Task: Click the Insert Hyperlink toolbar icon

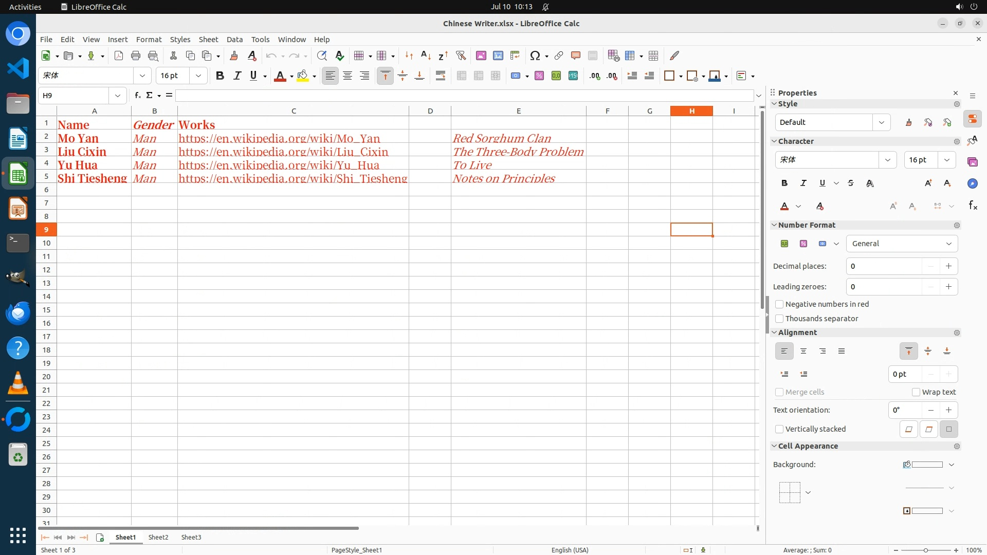Action: coord(558,55)
